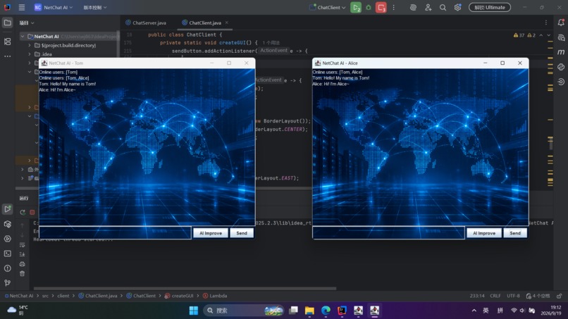The height and width of the screenshot is (319, 568).
Task: Open the Services tool window icon
Action: click(x=7, y=239)
